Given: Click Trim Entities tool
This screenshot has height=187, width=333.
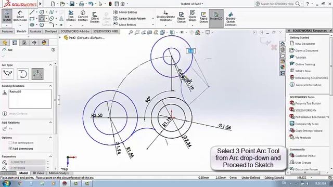Looking at the screenshot, I should tap(71, 16).
